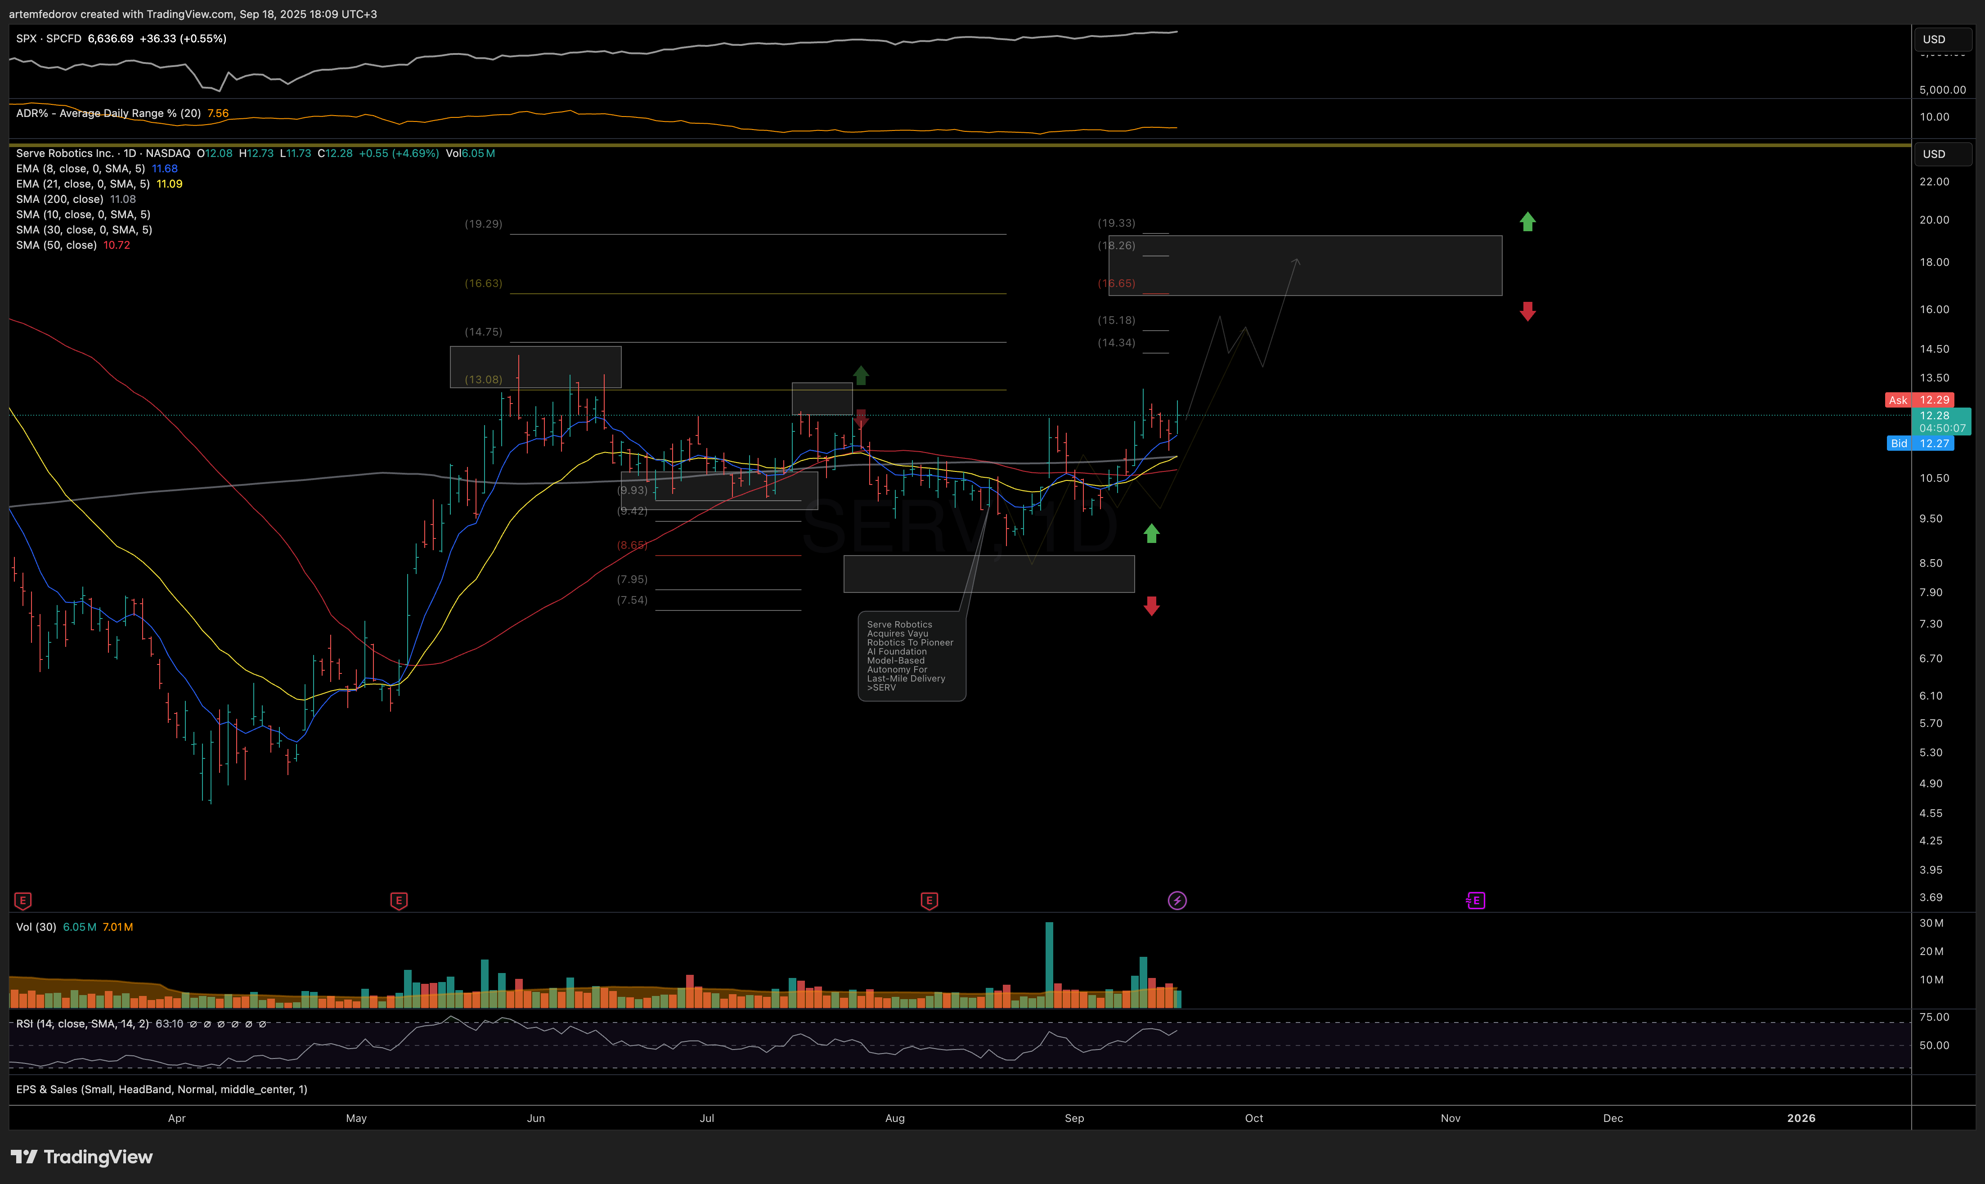Select the SMA 50 indicator legend
This screenshot has height=1184, width=1985.
coord(57,245)
